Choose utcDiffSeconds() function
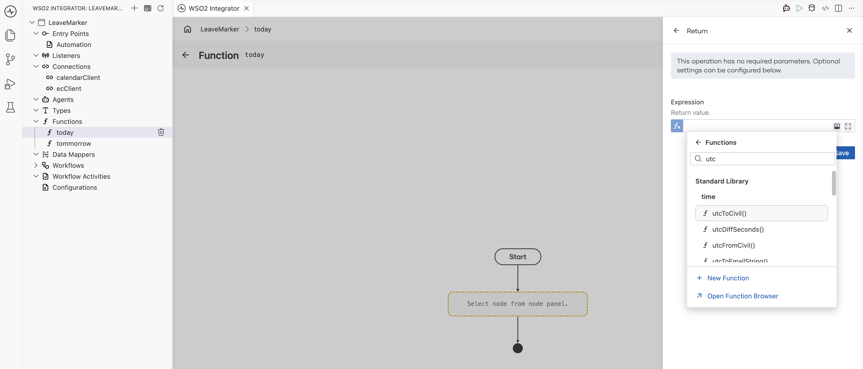This screenshot has width=863, height=369. [761, 229]
